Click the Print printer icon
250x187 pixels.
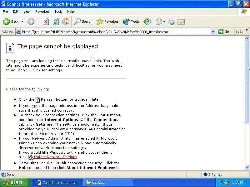point(171,22)
